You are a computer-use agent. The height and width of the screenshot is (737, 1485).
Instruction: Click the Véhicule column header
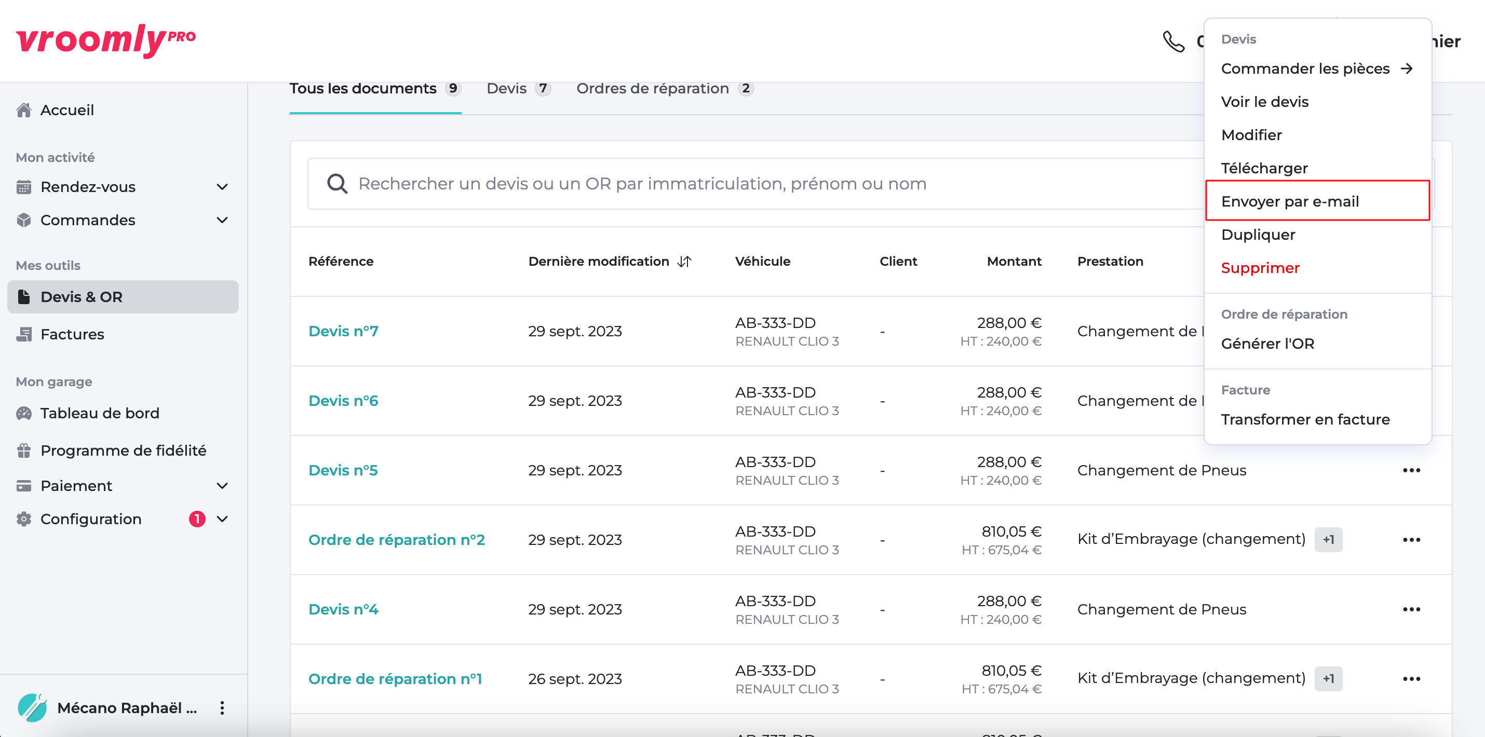(763, 262)
